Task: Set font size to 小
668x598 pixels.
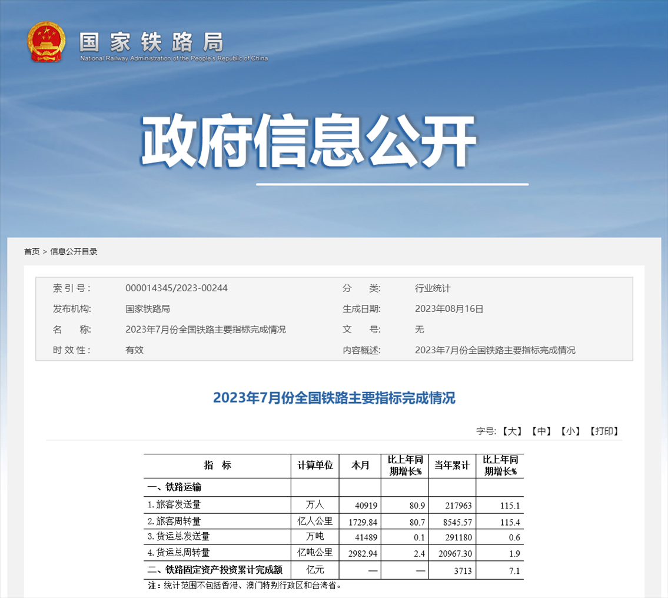Action: pyautogui.click(x=570, y=431)
